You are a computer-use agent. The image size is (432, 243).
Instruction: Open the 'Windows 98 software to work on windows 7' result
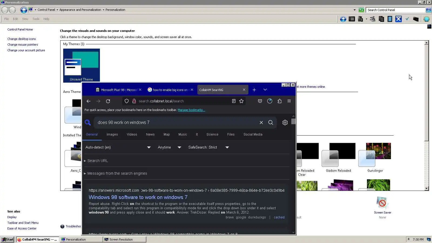point(138,197)
